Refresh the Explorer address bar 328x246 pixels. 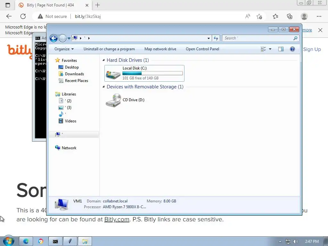(x=216, y=38)
